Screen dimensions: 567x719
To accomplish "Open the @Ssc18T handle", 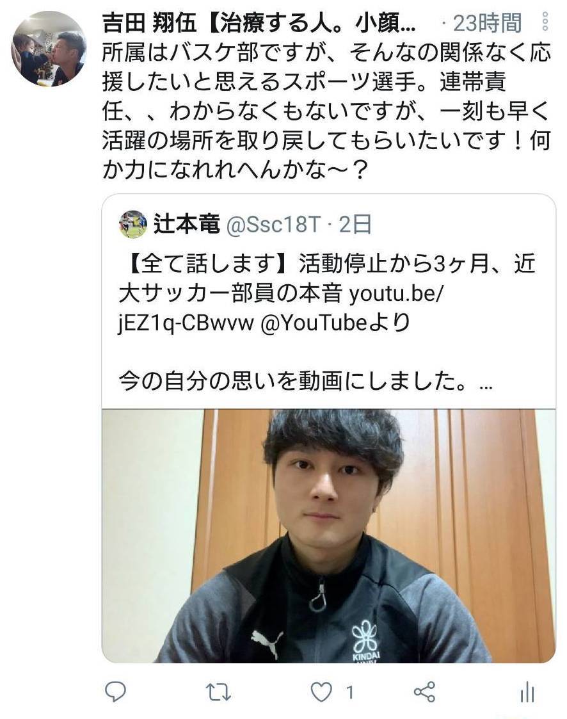I will (273, 225).
